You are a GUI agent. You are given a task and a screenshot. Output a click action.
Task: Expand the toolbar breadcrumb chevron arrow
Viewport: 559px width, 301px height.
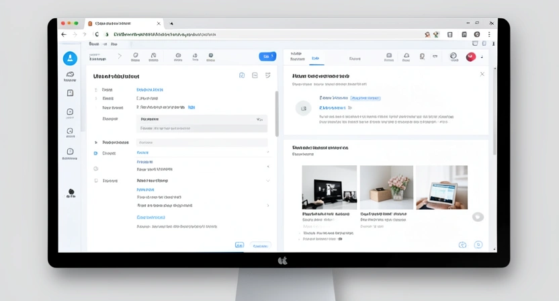coord(120,56)
